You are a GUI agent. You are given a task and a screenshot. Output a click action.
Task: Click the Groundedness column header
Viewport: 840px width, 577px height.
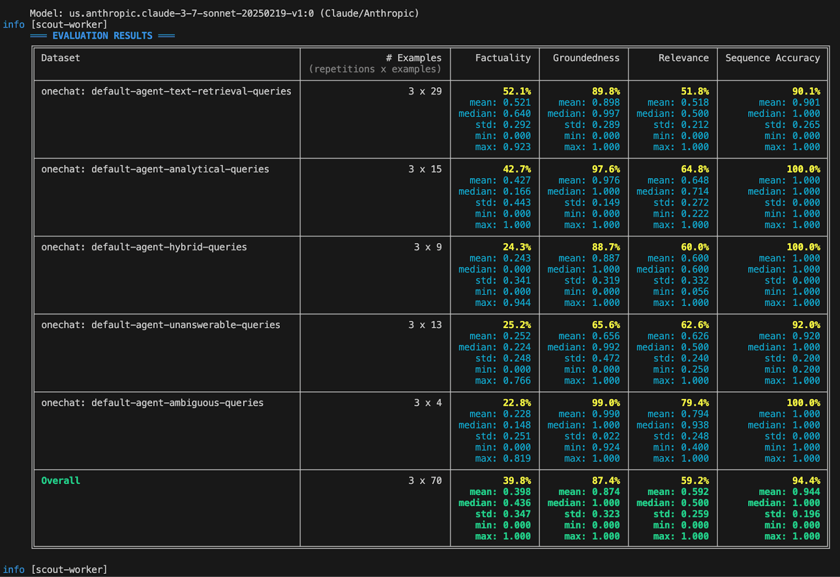click(583, 58)
